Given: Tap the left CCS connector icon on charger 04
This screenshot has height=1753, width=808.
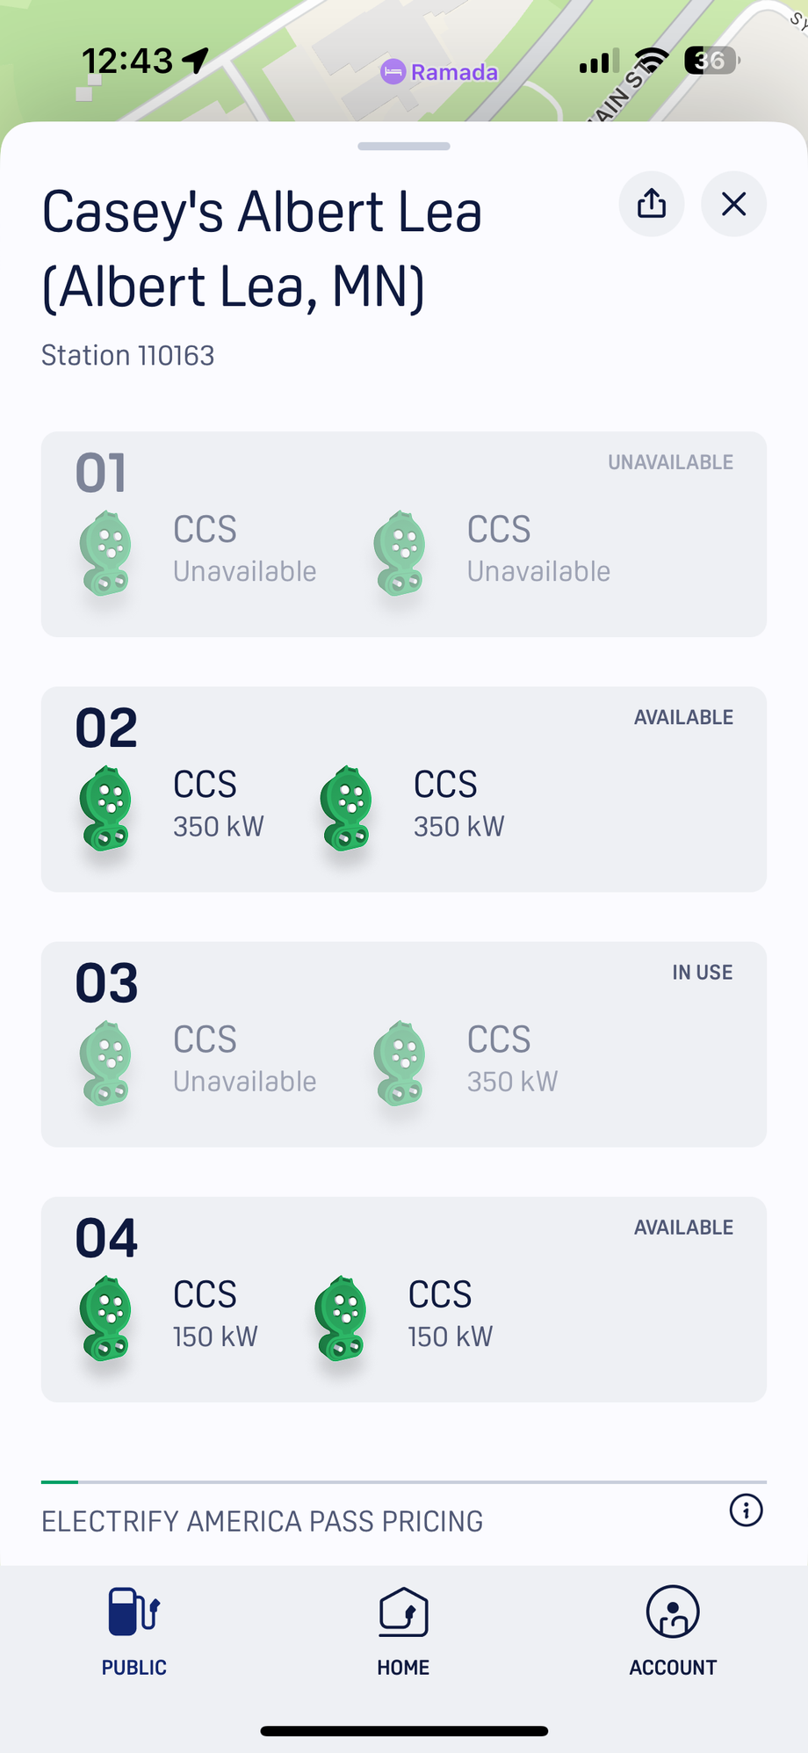Looking at the screenshot, I should pyautogui.click(x=105, y=1317).
